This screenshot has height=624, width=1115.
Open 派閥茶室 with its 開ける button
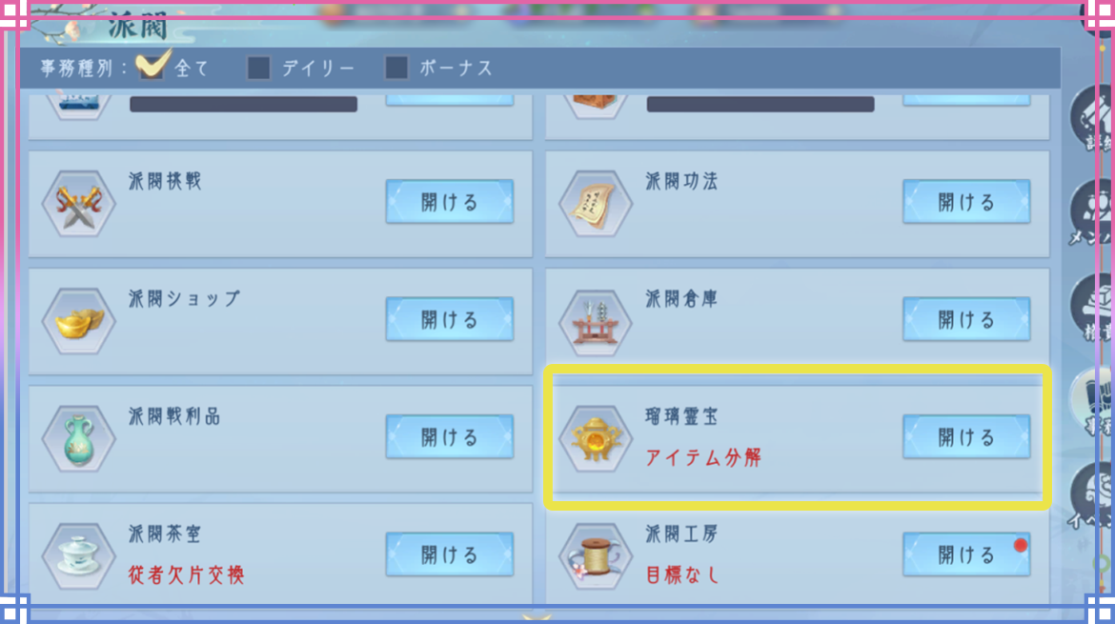tap(450, 554)
